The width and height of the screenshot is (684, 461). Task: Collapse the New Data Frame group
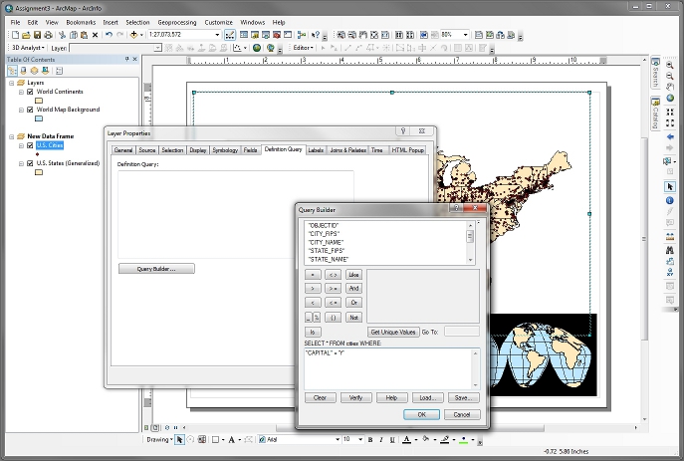pos(12,136)
